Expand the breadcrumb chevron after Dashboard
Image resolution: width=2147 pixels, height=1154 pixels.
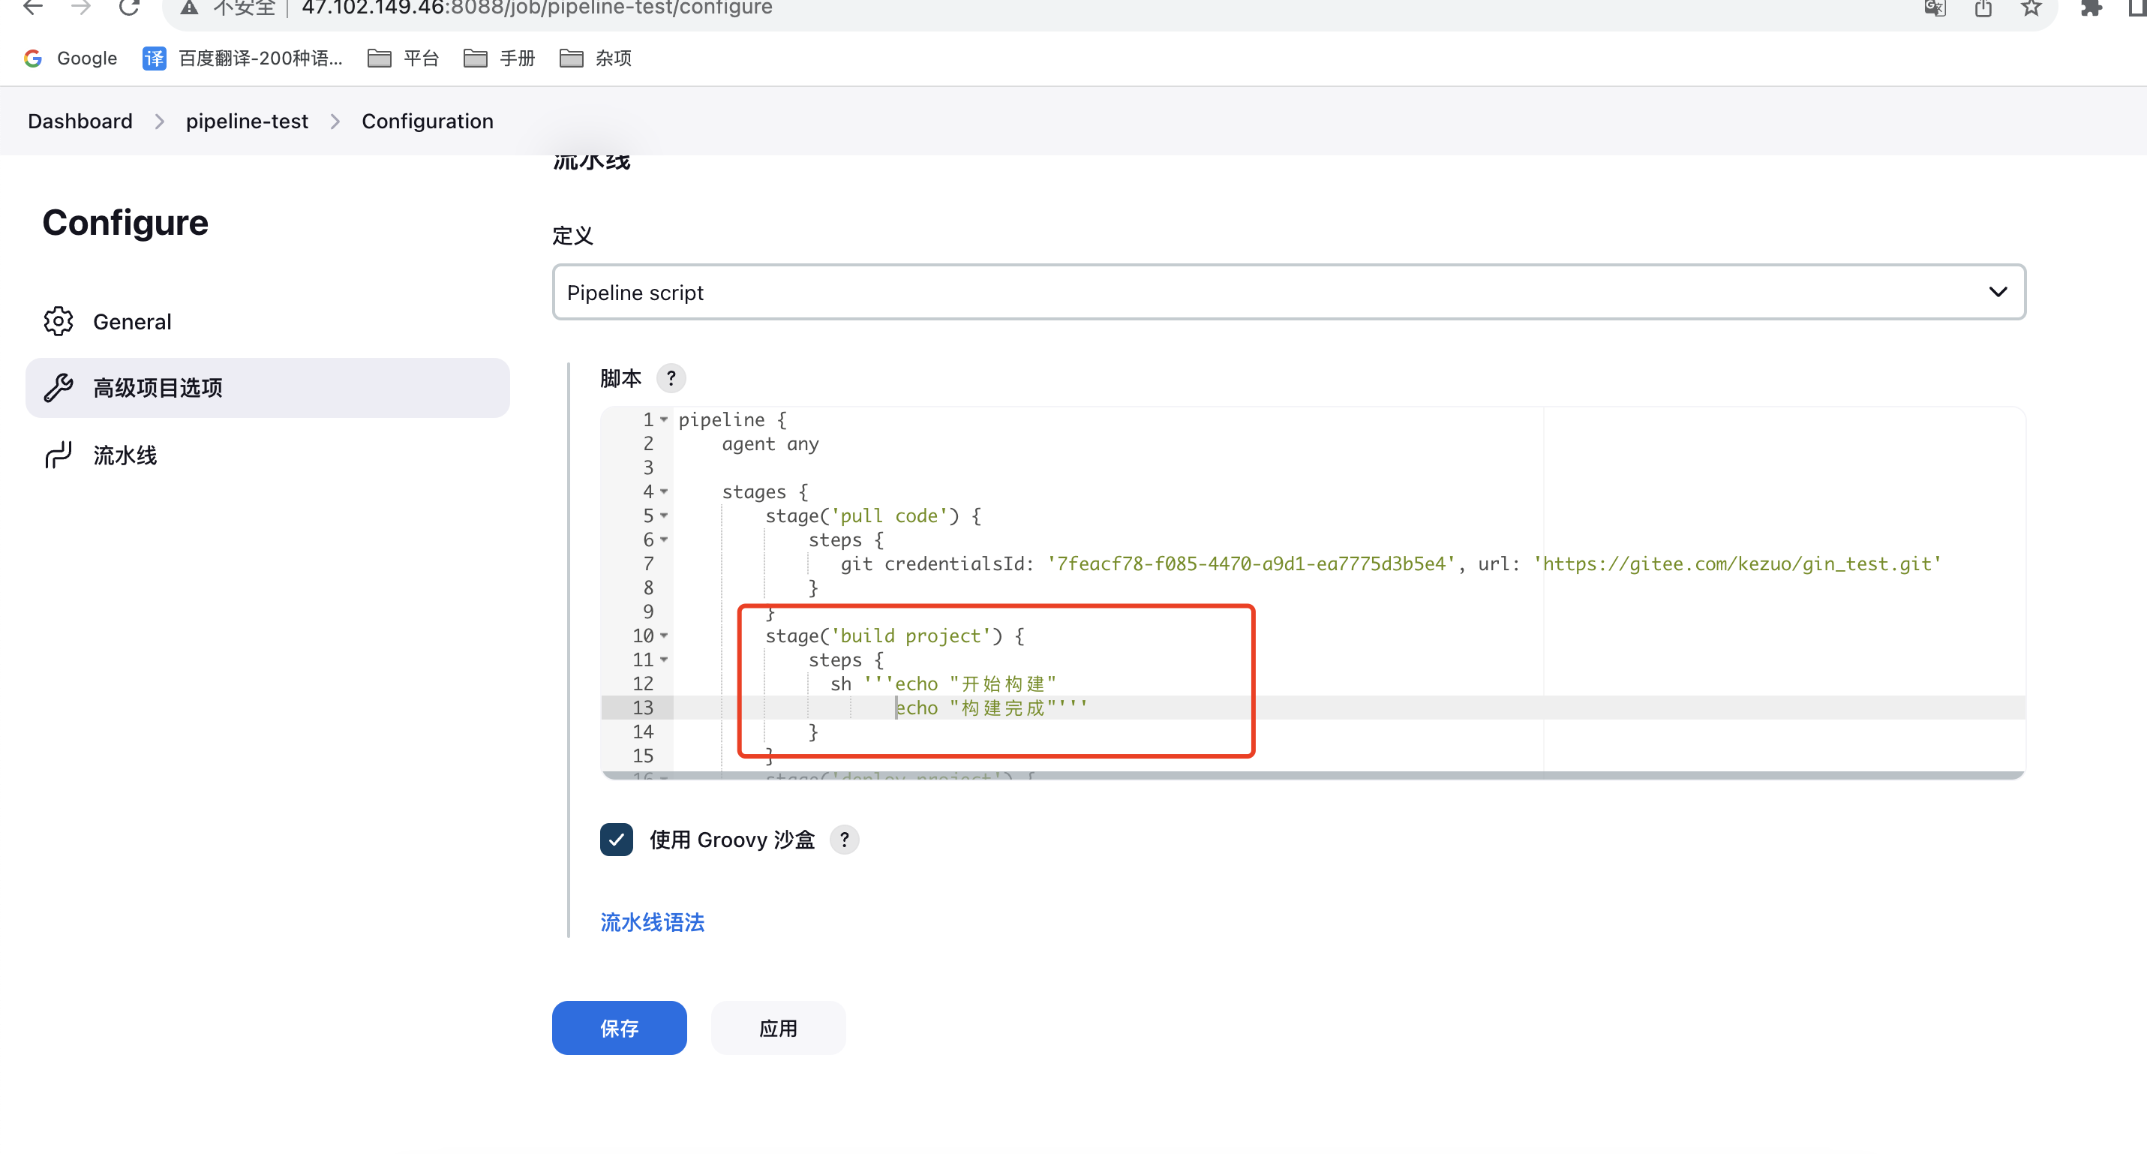click(159, 122)
